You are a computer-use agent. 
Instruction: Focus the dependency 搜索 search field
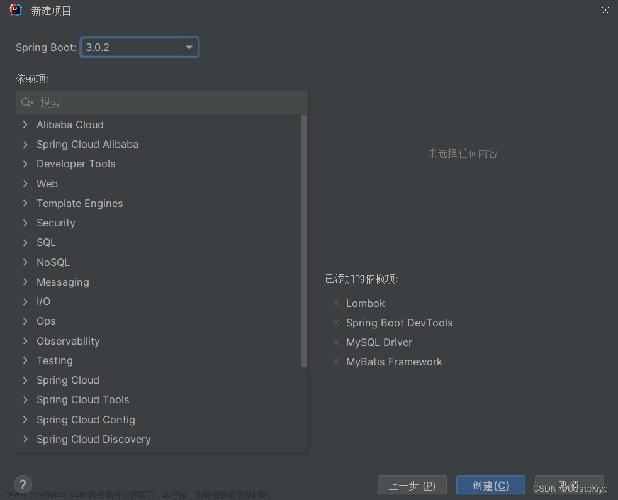click(x=162, y=103)
